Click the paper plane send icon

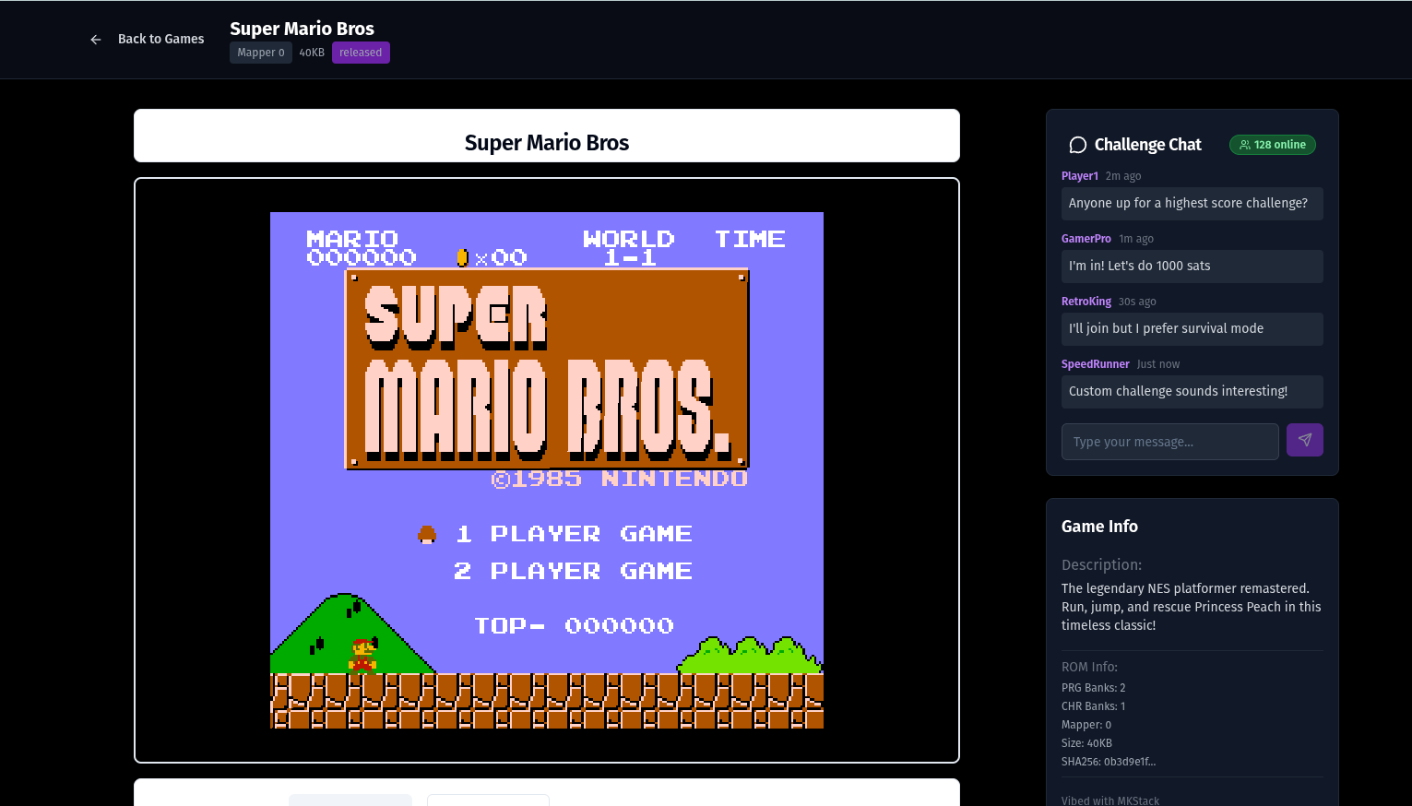pos(1304,440)
